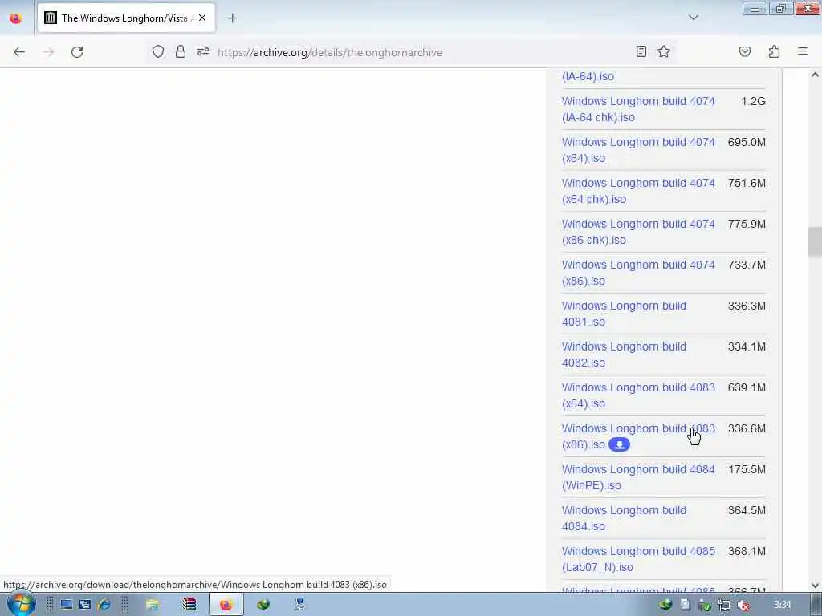The image size is (822, 616).
Task: Open the Firefox hamburger menu
Action: (x=803, y=51)
